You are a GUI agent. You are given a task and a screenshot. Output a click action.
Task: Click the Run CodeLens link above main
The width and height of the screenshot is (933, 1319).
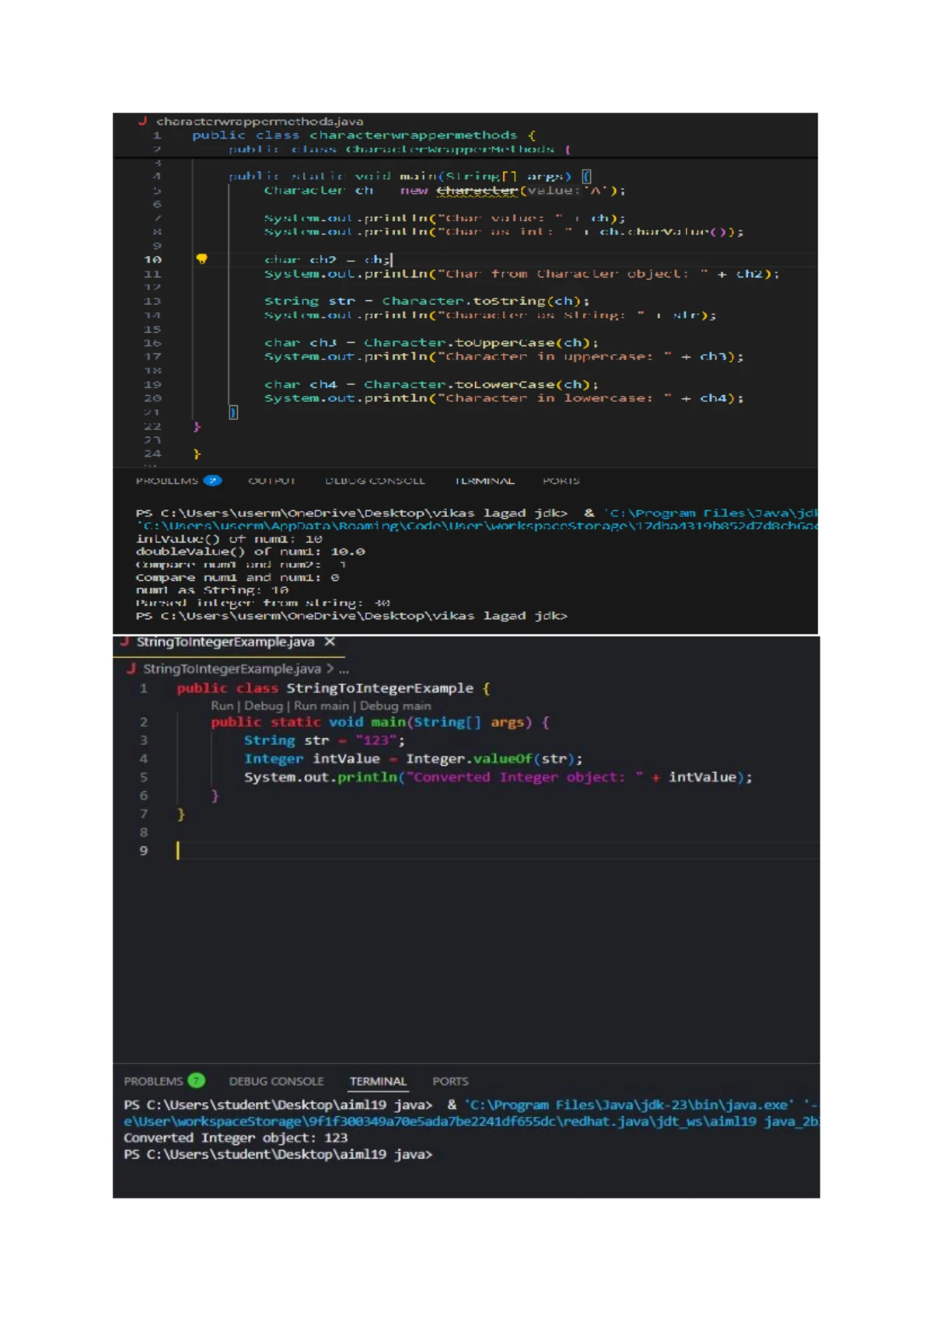[222, 706]
